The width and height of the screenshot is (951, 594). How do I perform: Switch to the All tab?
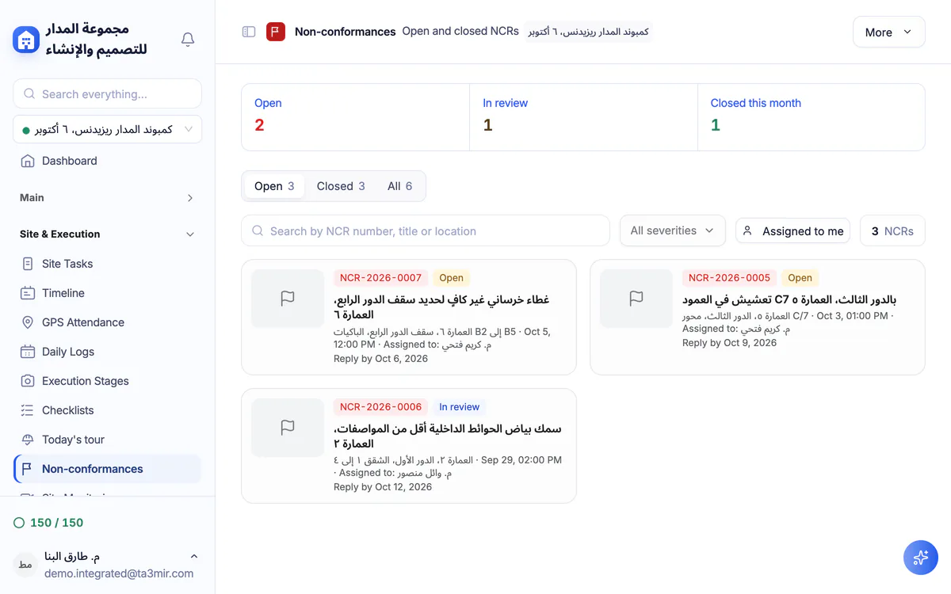coord(399,186)
